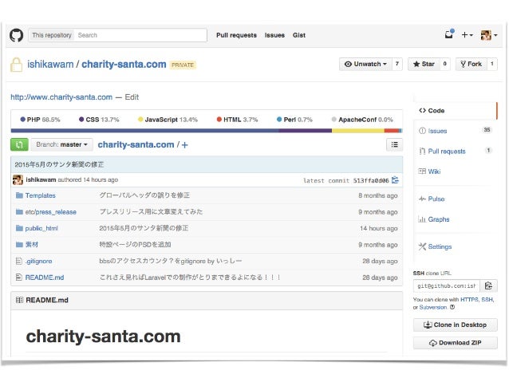The image size is (509, 382).
Task: Show HTML 3.7% language stat
Action: point(237,120)
